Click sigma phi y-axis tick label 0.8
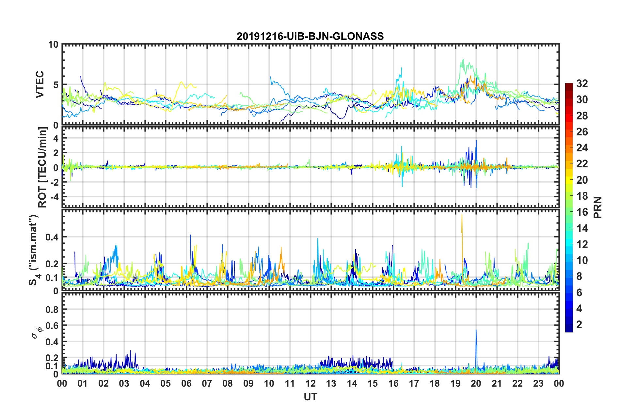Viewport: 621px width, 415px height. pyautogui.click(x=52, y=309)
